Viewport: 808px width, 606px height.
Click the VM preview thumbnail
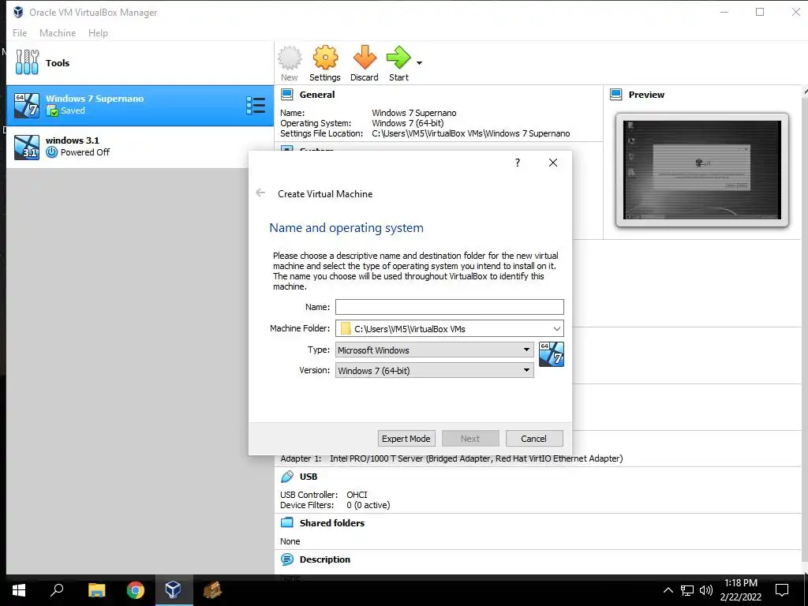coord(701,170)
